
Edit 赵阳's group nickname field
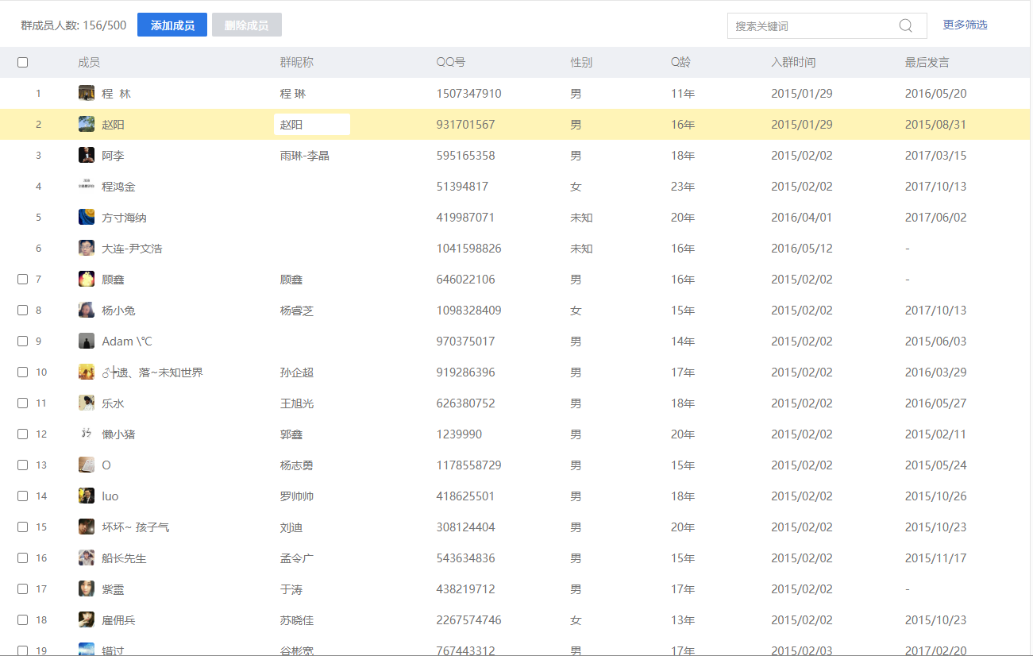(x=312, y=124)
